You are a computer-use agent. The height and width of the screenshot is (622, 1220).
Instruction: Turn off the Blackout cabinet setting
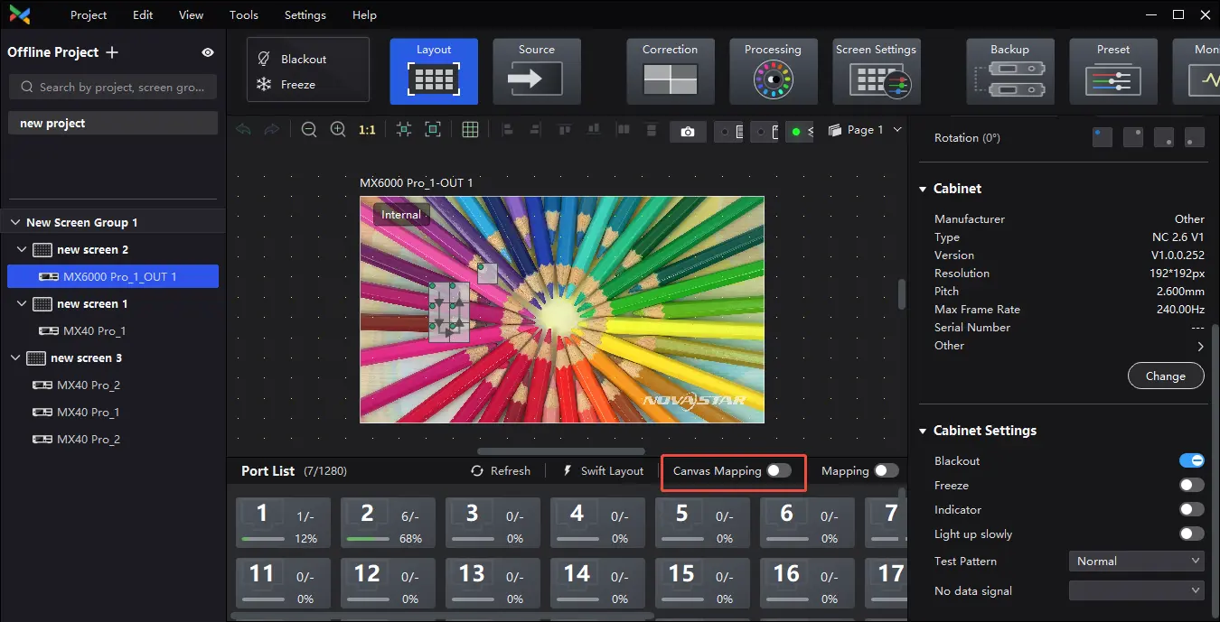(x=1191, y=461)
